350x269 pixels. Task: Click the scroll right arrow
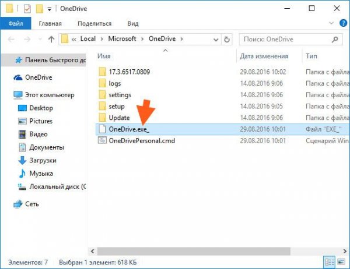345,252
